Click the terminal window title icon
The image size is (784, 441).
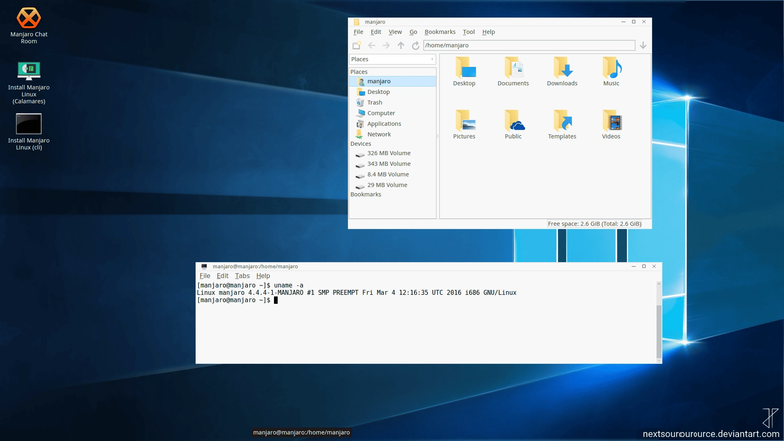(x=204, y=266)
